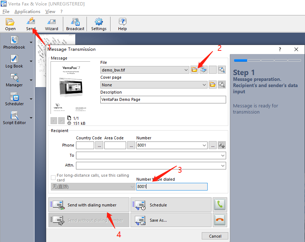Expand the To field dropdown
The height and width of the screenshot is (242, 305).
pyautogui.click(x=223, y=155)
